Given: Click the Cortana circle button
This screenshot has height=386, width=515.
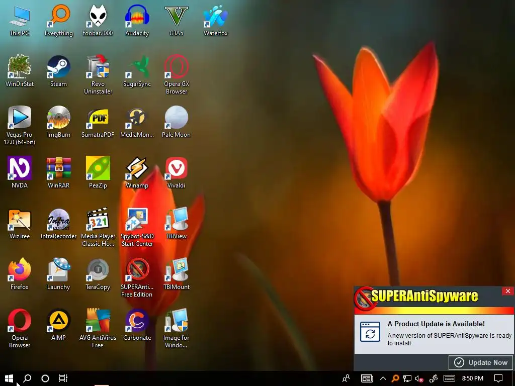Looking at the screenshot, I should [x=45, y=378].
